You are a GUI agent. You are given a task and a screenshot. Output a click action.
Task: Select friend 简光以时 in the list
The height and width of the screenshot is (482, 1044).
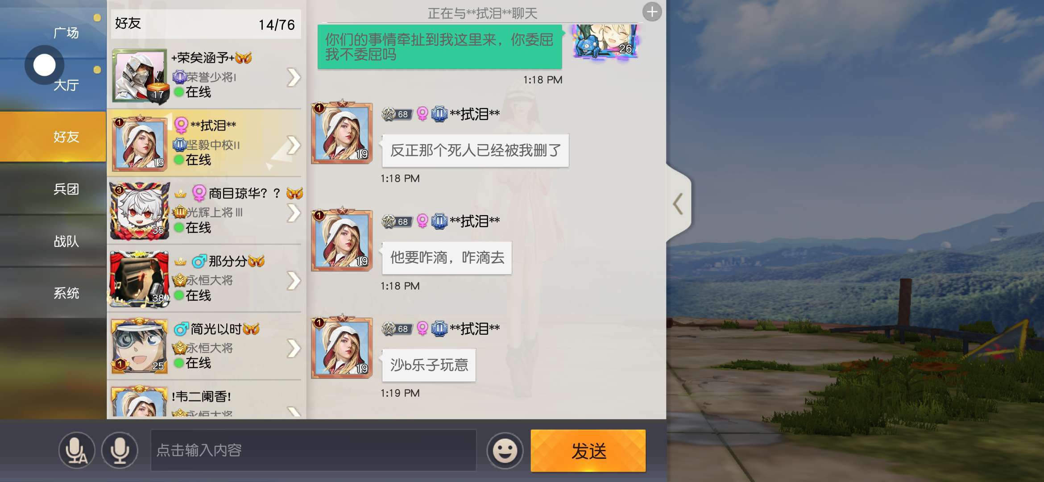[206, 346]
